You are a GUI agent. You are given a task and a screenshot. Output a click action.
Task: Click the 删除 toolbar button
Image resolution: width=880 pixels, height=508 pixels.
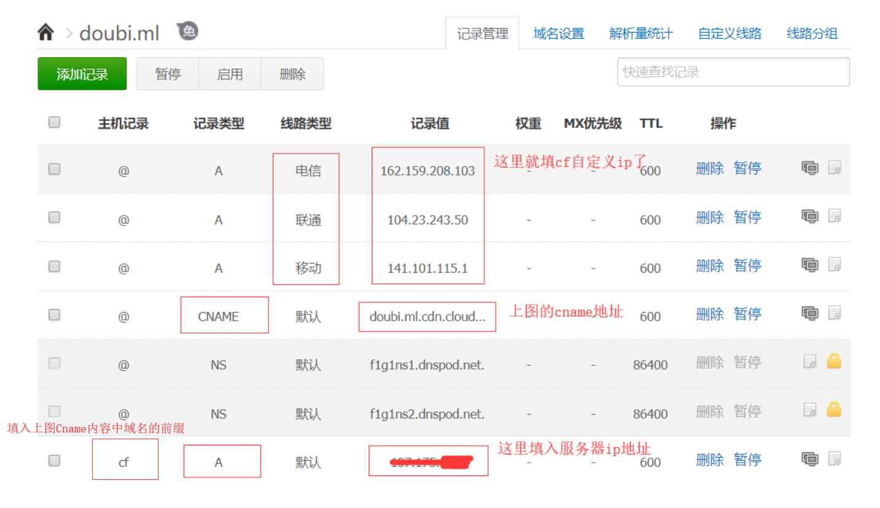coord(293,74)
